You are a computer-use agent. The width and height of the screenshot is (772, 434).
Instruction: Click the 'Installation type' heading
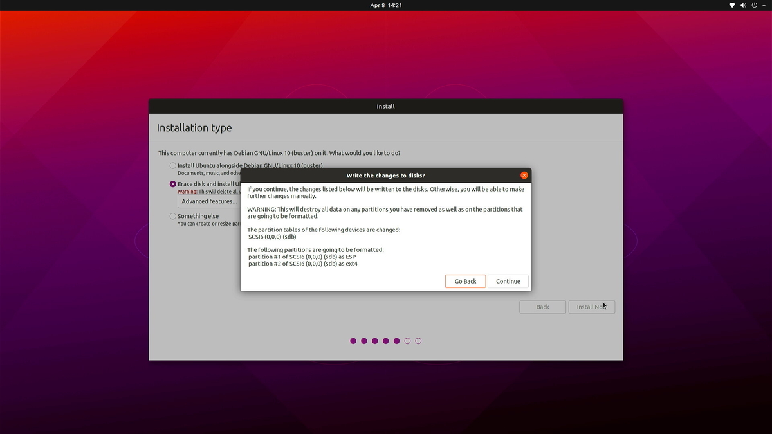coord(194,128)
